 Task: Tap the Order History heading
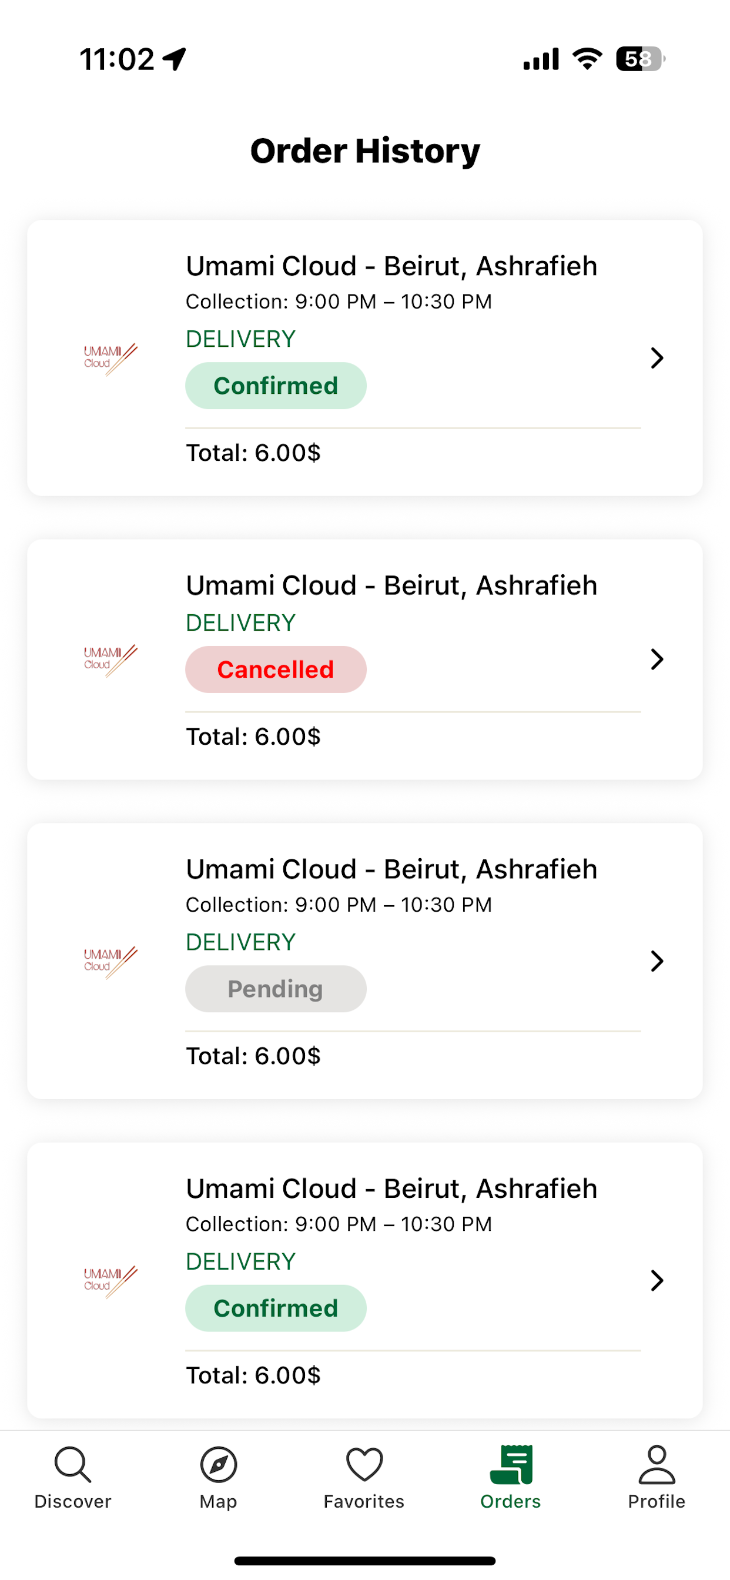click(x=365, y=151)
